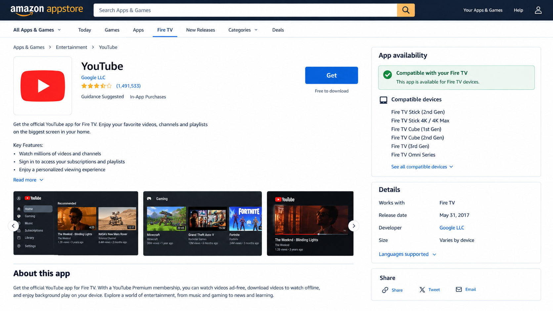Click the video progress bar in the player screenshot
This screenshot has width=553, height=311.
click(x=311, y=234)
